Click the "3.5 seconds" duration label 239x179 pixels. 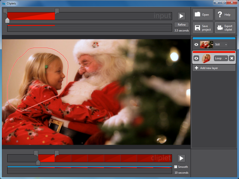point(181,31)
